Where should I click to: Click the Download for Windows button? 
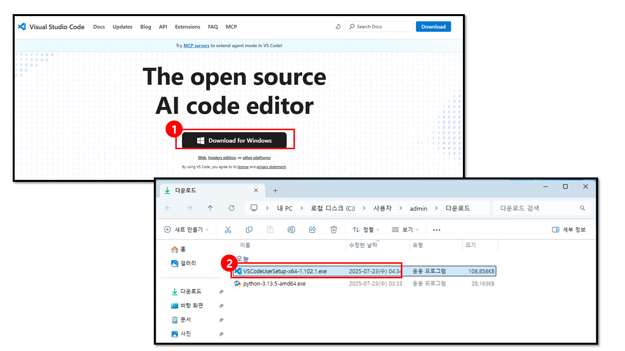click(234, 140)
